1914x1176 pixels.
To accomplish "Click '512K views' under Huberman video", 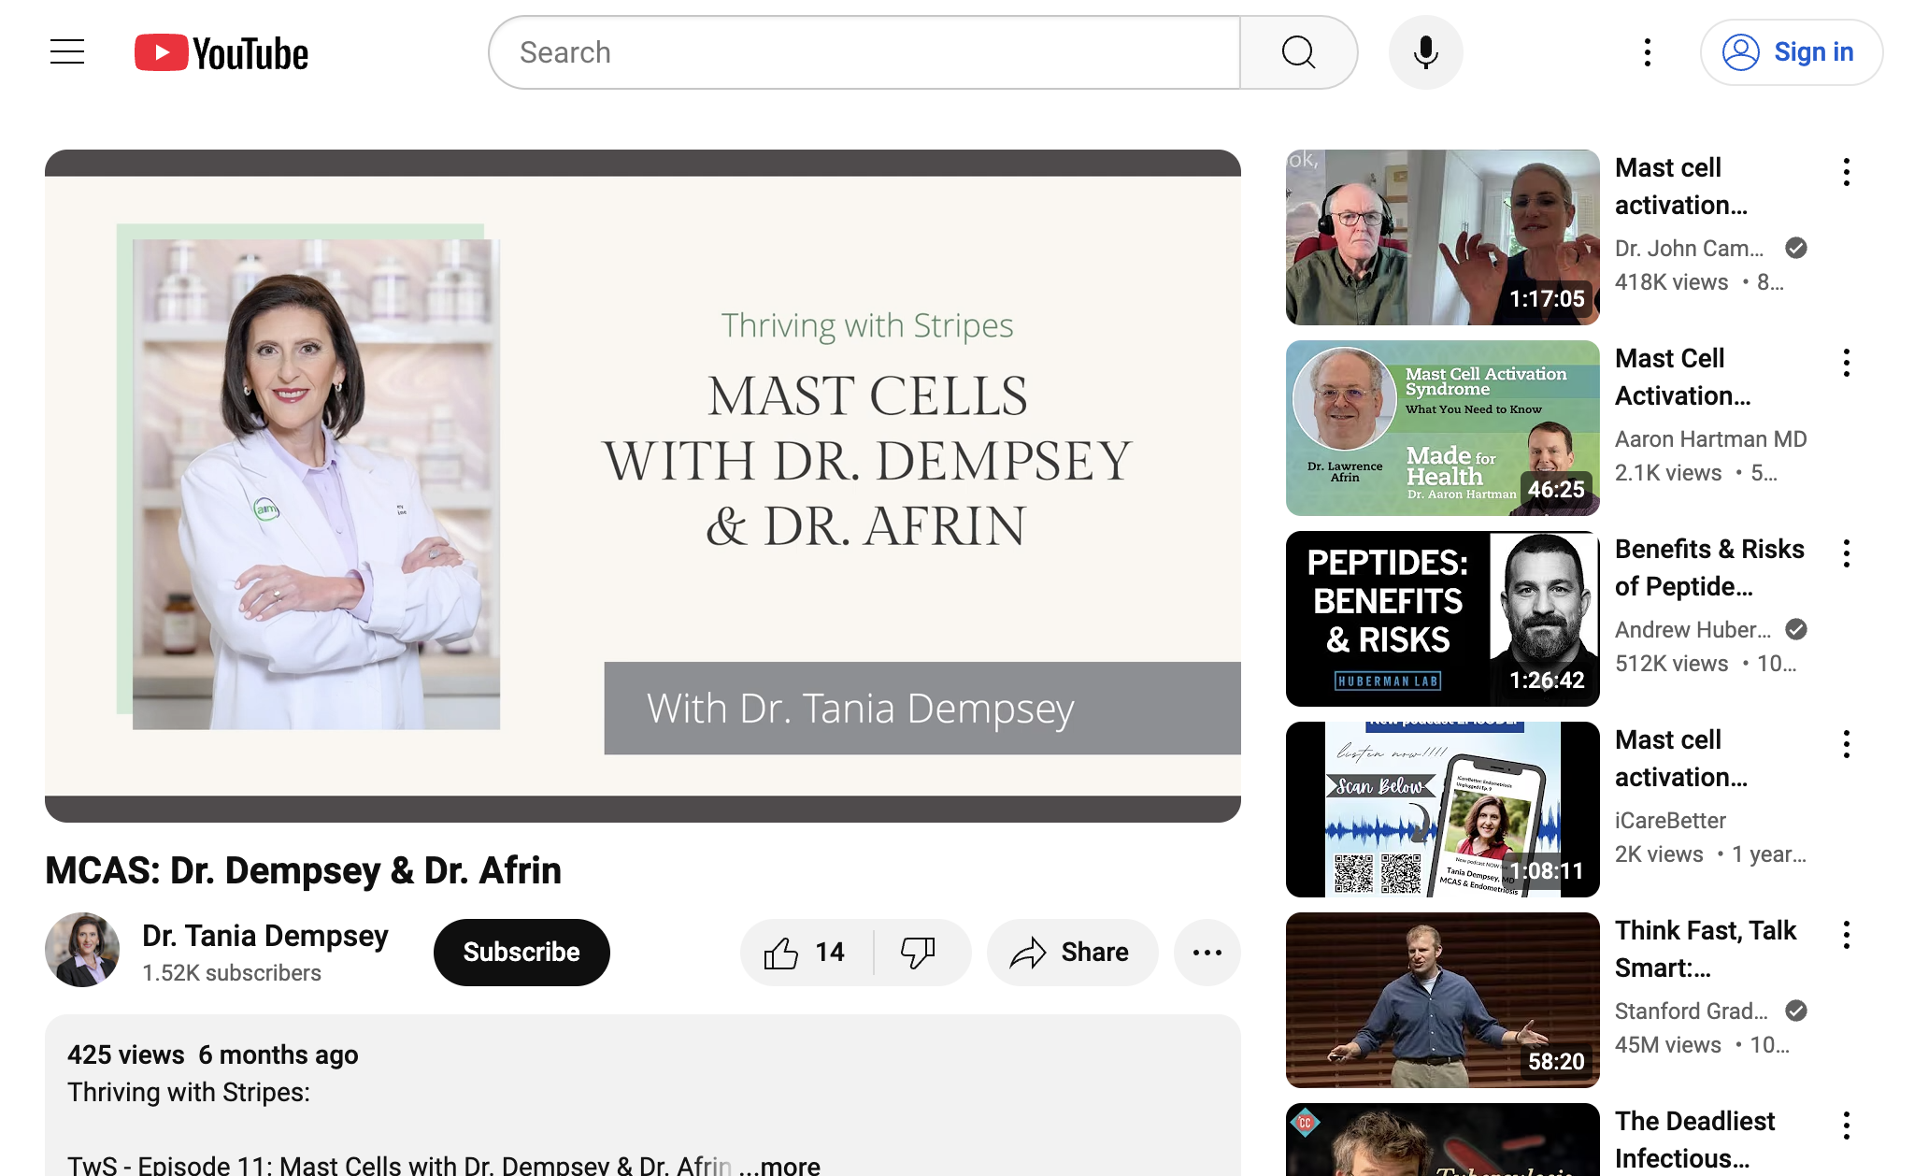I will pos(1671,664).
